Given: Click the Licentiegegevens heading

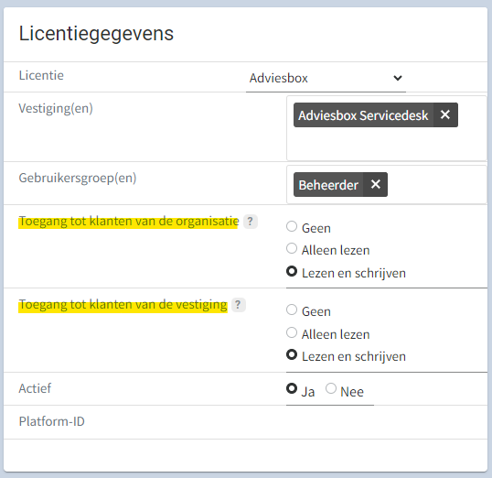Looking at the screenshot, I should 96,34.
